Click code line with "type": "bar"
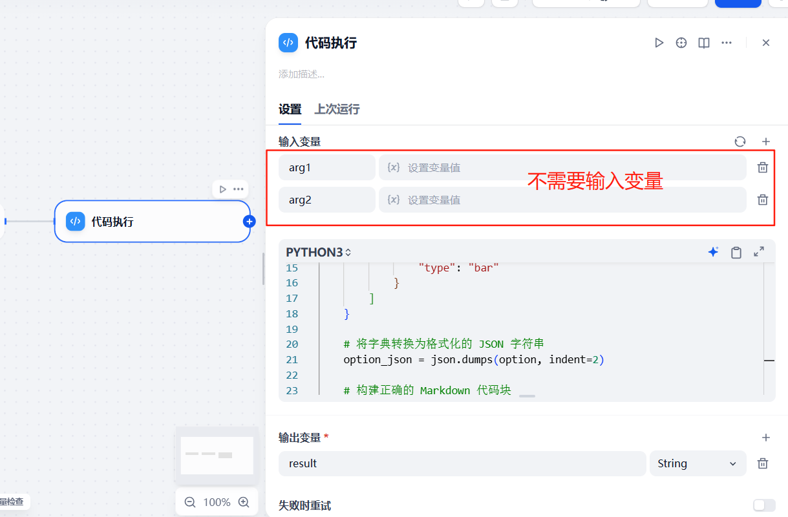This screenshot has width=788, height=517. (459, 268)
